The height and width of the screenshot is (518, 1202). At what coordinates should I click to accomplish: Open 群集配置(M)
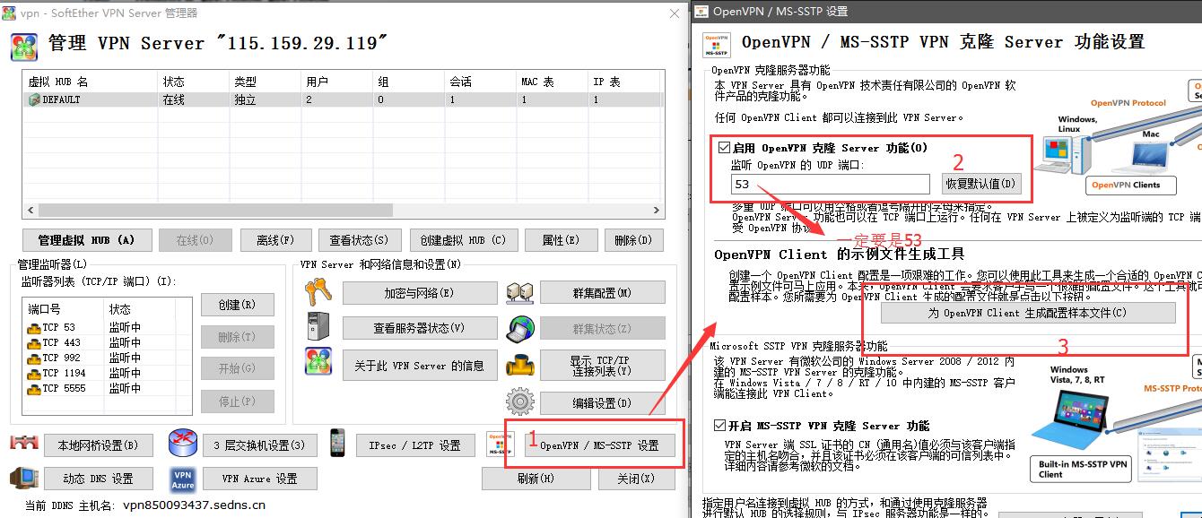coord(602,293)
